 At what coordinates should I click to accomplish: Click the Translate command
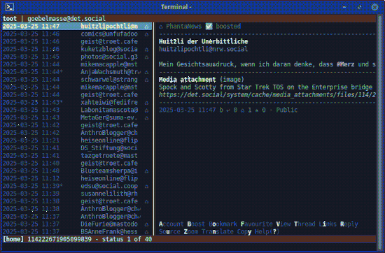[218, 231]
